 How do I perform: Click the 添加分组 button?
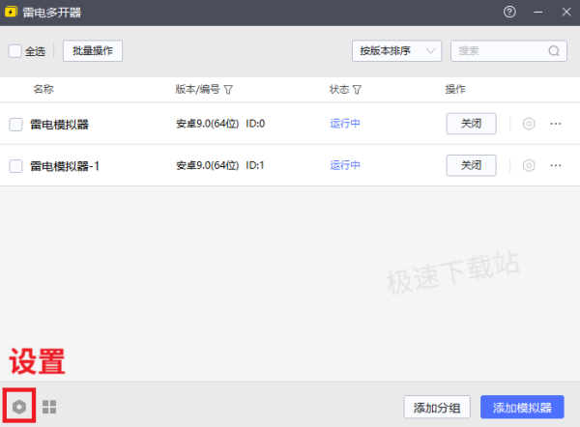pyautogui.click(x=438, y=407)
